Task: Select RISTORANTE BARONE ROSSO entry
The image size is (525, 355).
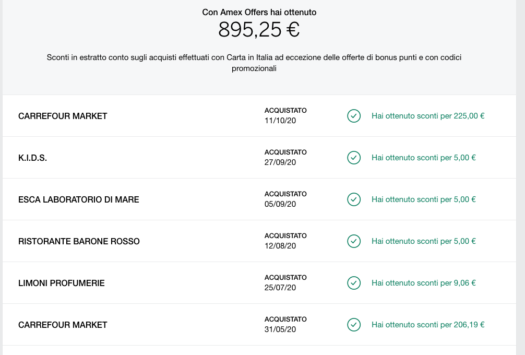Action: (x=259, y=241)
